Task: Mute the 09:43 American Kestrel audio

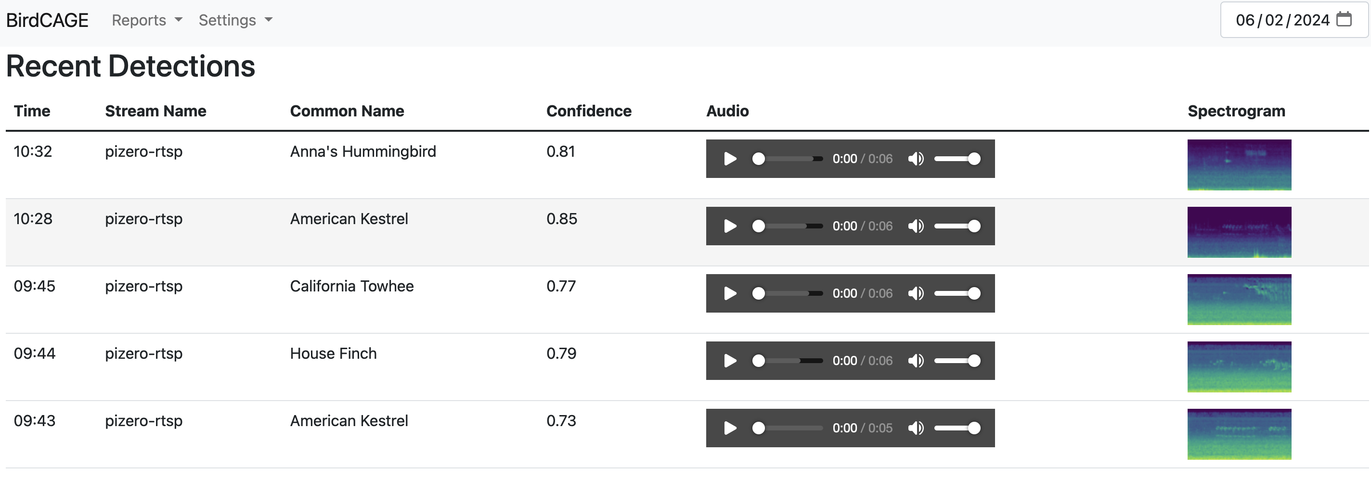Action: 916,429
